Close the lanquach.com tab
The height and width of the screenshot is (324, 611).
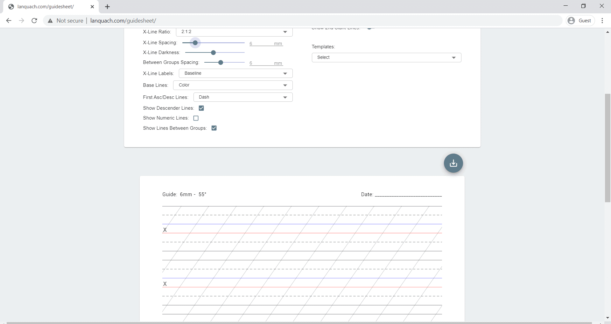pos(92,7)
